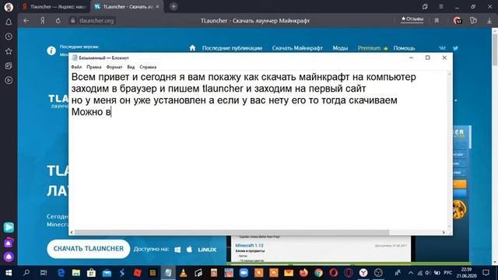Open Скачать Майнкрафт page link
498x280 pixels.
(297, 48)
